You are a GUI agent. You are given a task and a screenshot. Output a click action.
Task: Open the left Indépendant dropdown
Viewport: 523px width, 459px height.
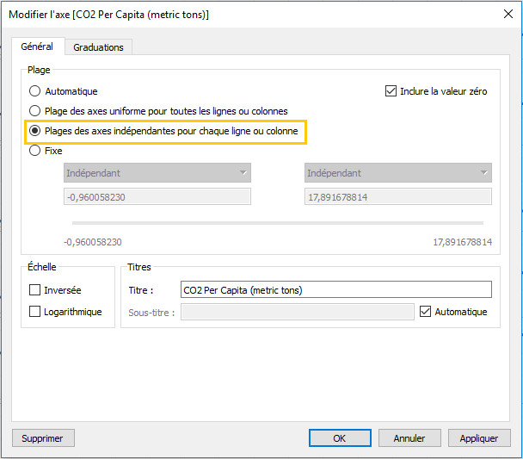[157, 172]
